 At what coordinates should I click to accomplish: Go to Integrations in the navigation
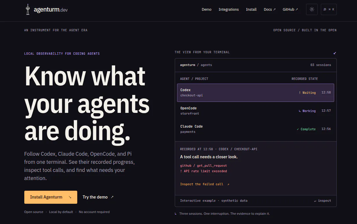(229, 10)
